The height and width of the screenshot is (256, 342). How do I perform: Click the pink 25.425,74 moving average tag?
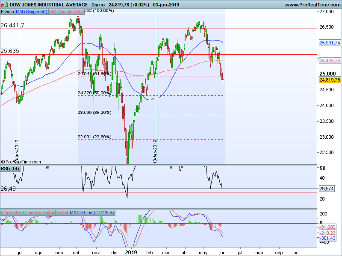click(x=330, y=61)
